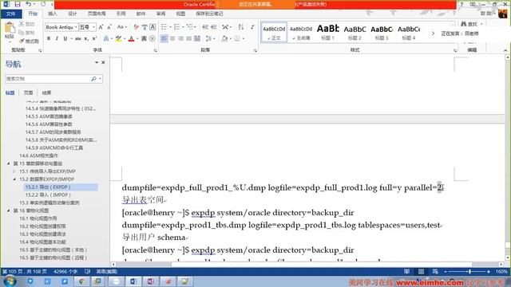Apply the Heading 2 style
Screen dimensions: 511x287
tap(355, 33)
